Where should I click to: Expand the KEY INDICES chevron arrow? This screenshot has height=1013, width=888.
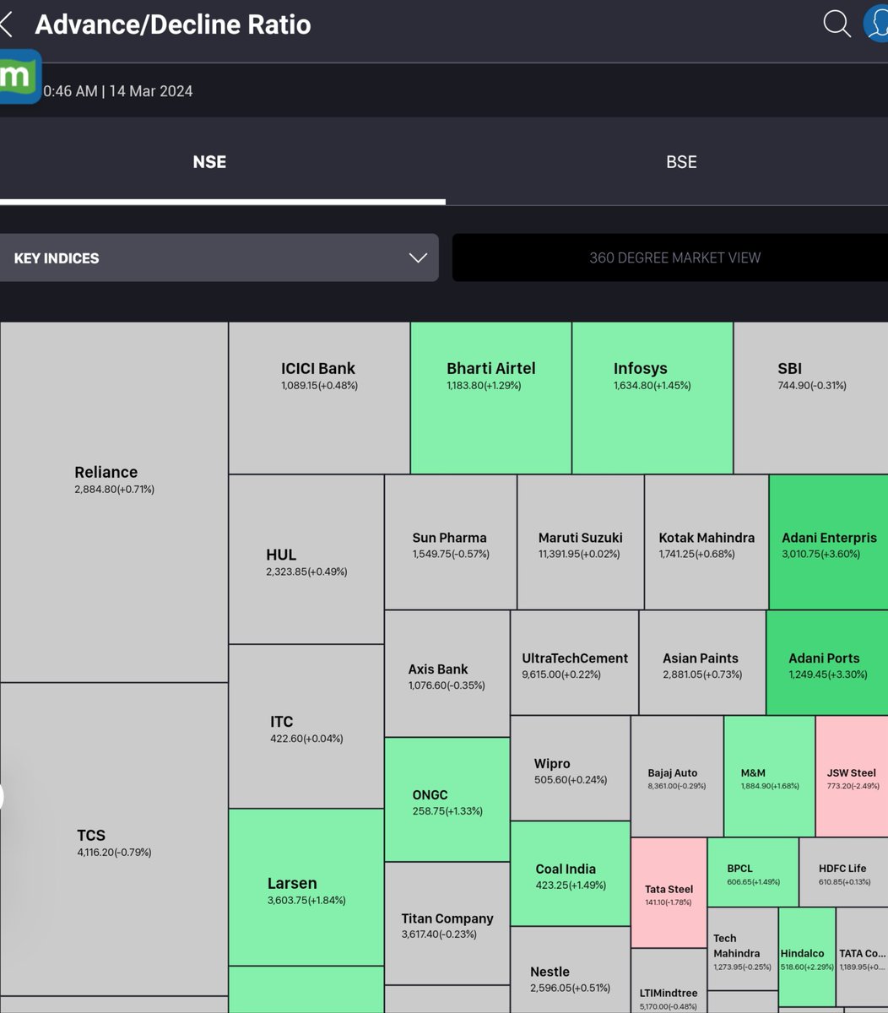tap(418, 257)
